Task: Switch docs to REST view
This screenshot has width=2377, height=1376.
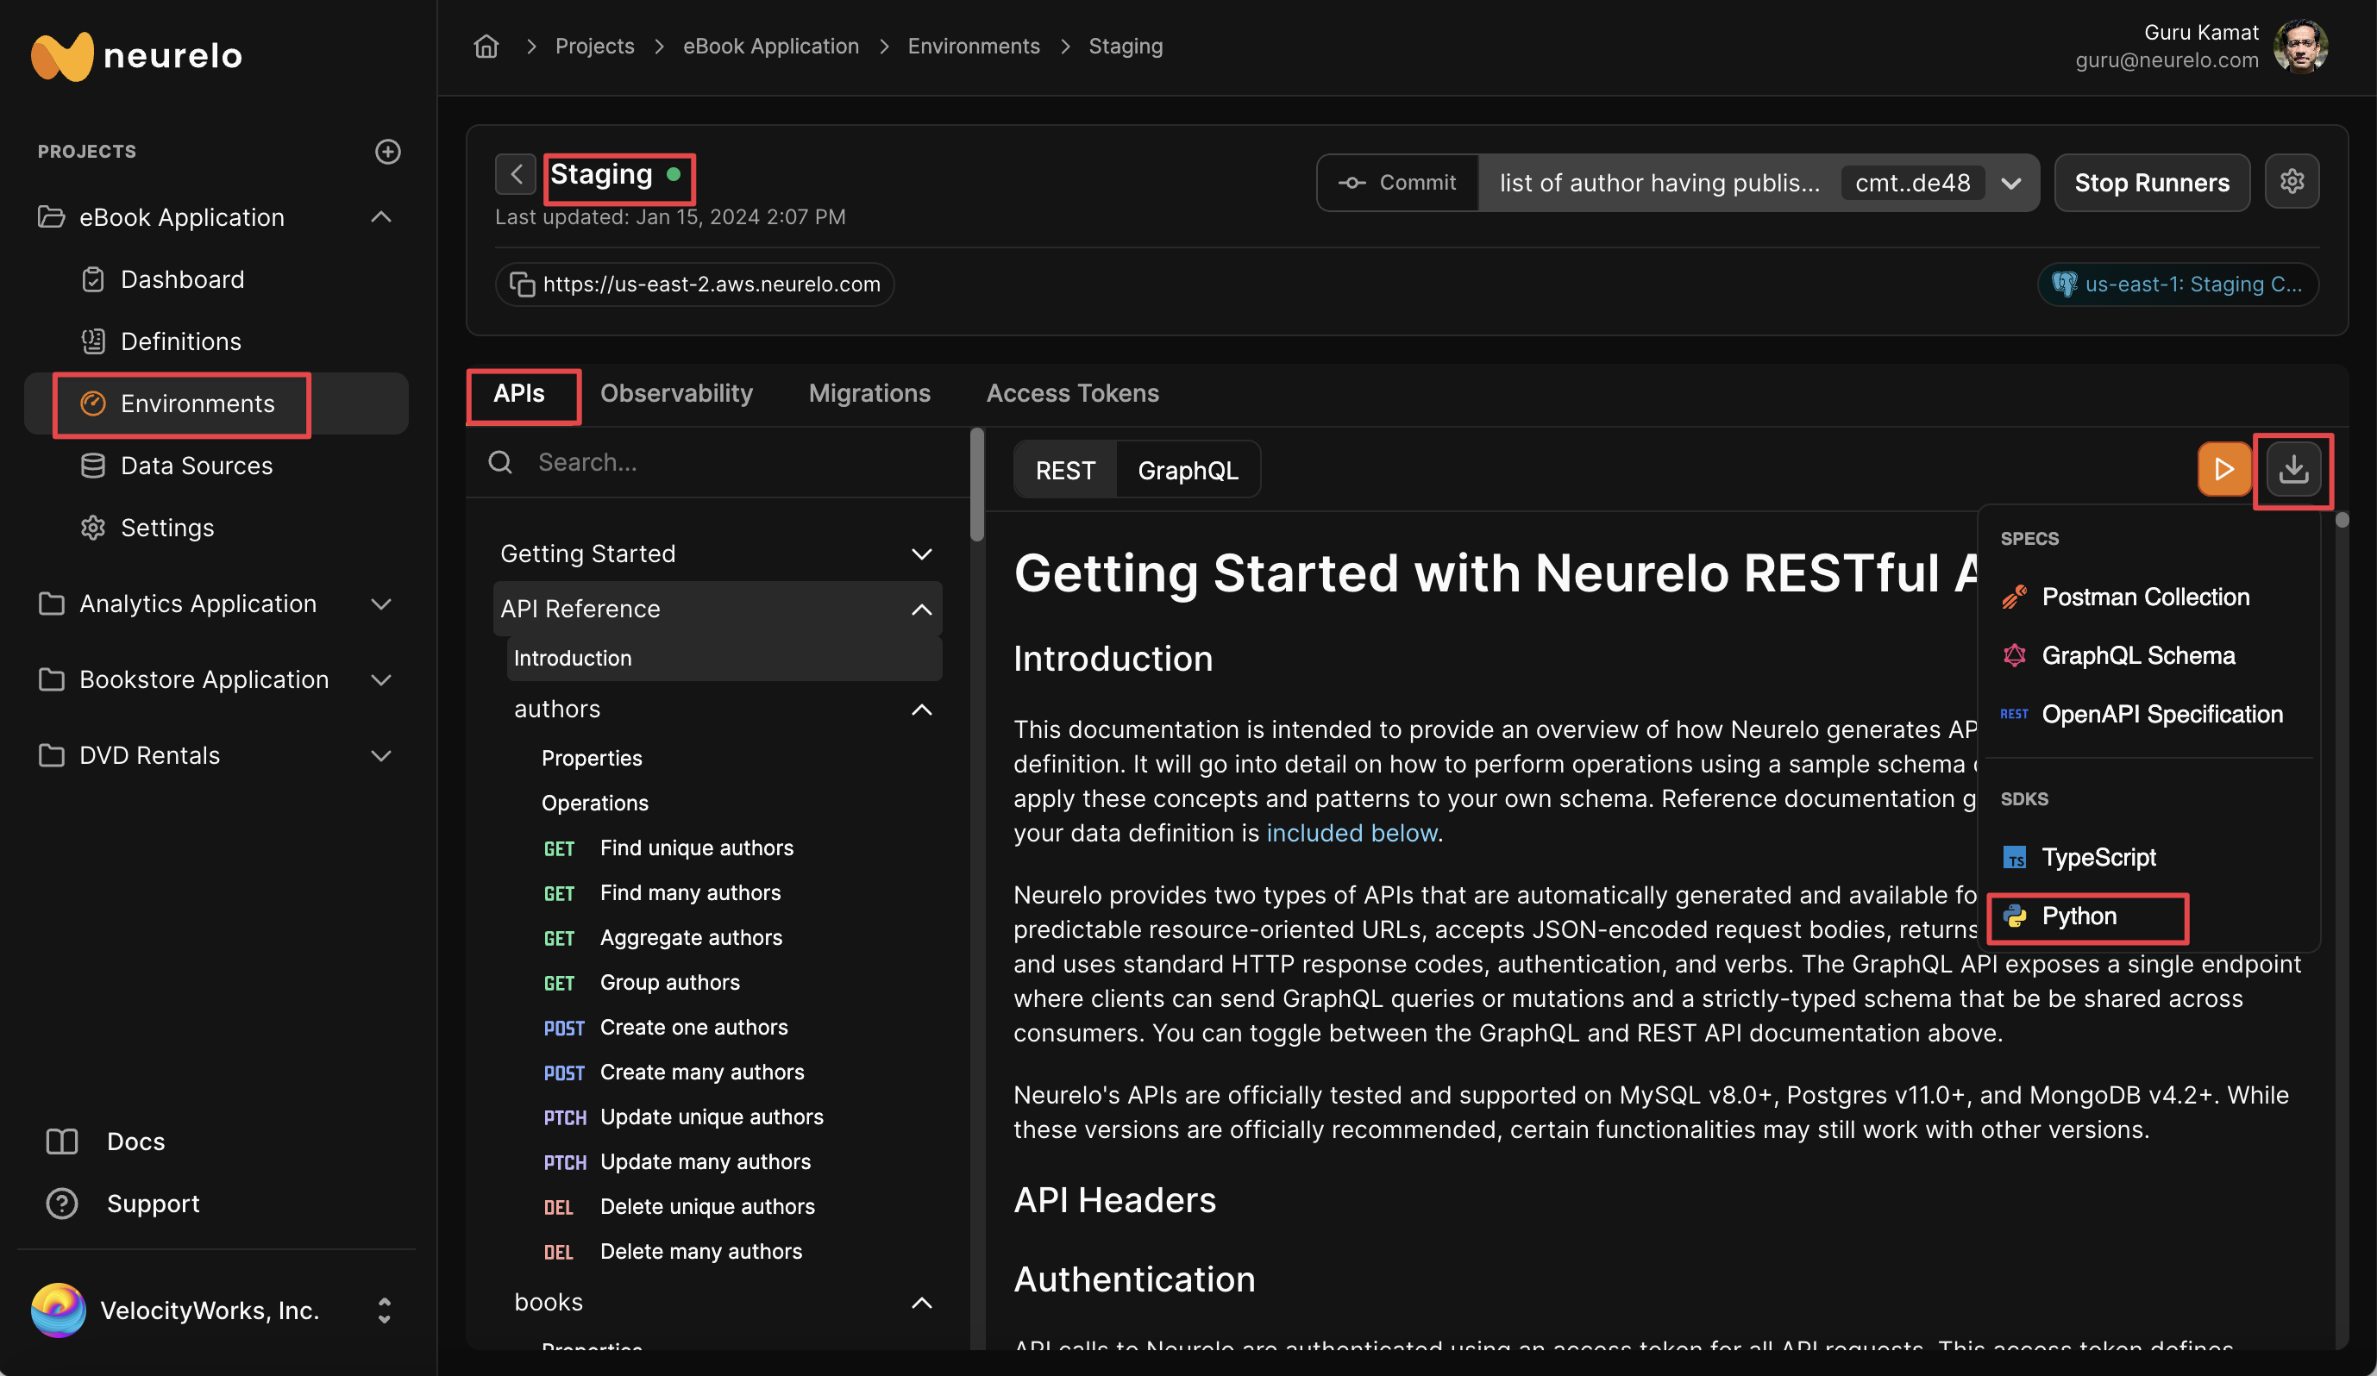Action: pos(1065,470)
